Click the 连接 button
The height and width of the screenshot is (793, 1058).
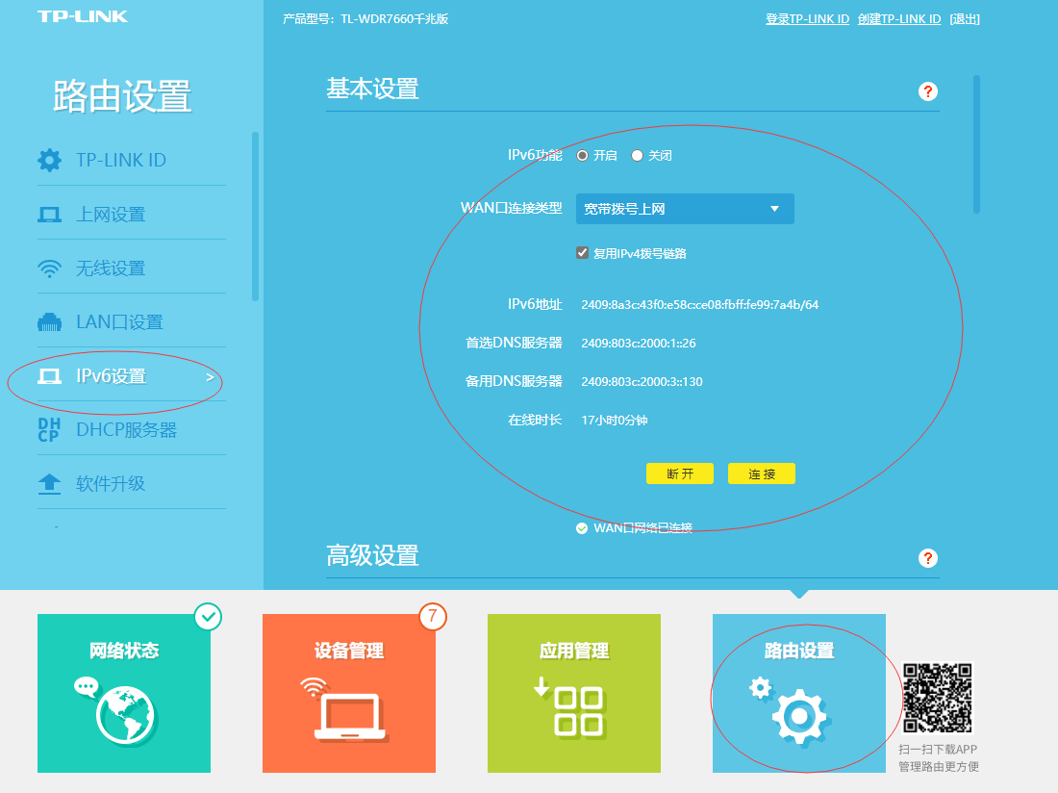[761, 473]
